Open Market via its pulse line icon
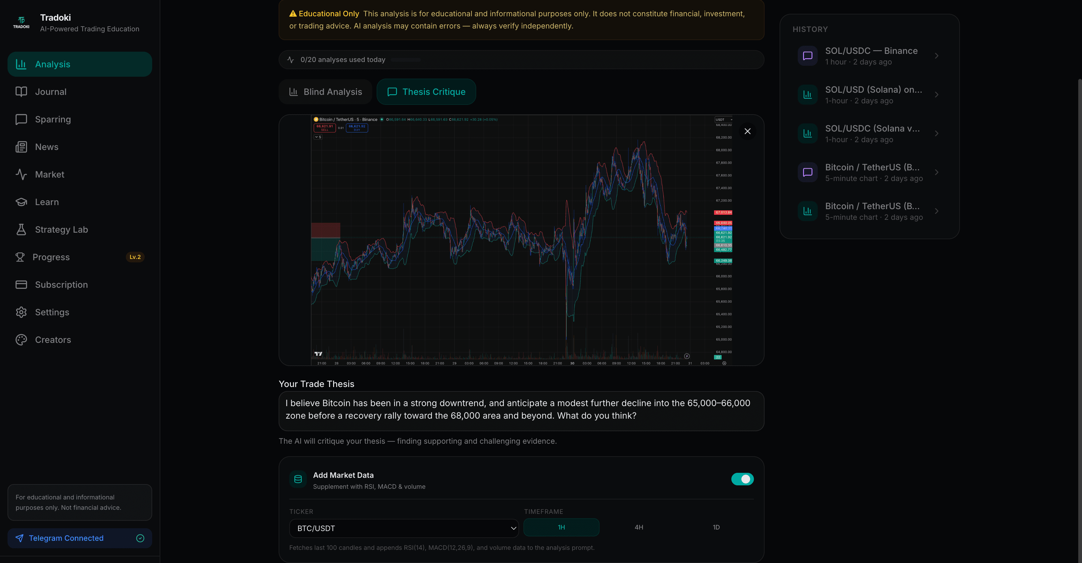 pos(21,174)
